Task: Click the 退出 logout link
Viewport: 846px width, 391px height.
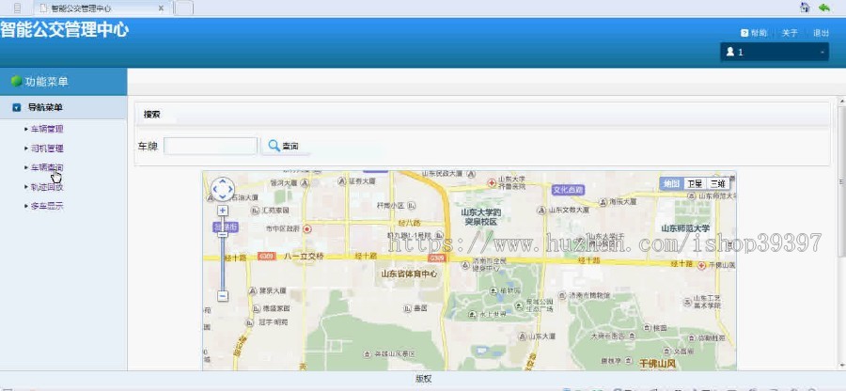Action: point(822,33)
